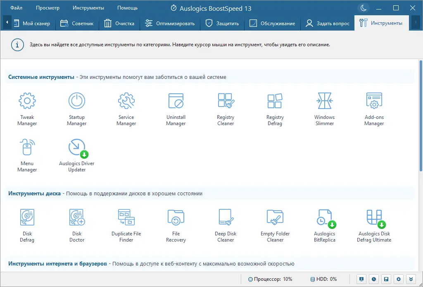Open Tweak Manager tool
423x287 pixels.
(27, 109)
